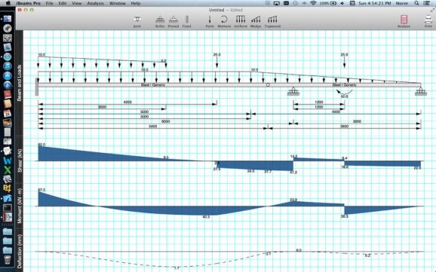The height and width of the screenshot is (272, 436).
Task: Choose the Roller support tool
Action: (160, 21)
